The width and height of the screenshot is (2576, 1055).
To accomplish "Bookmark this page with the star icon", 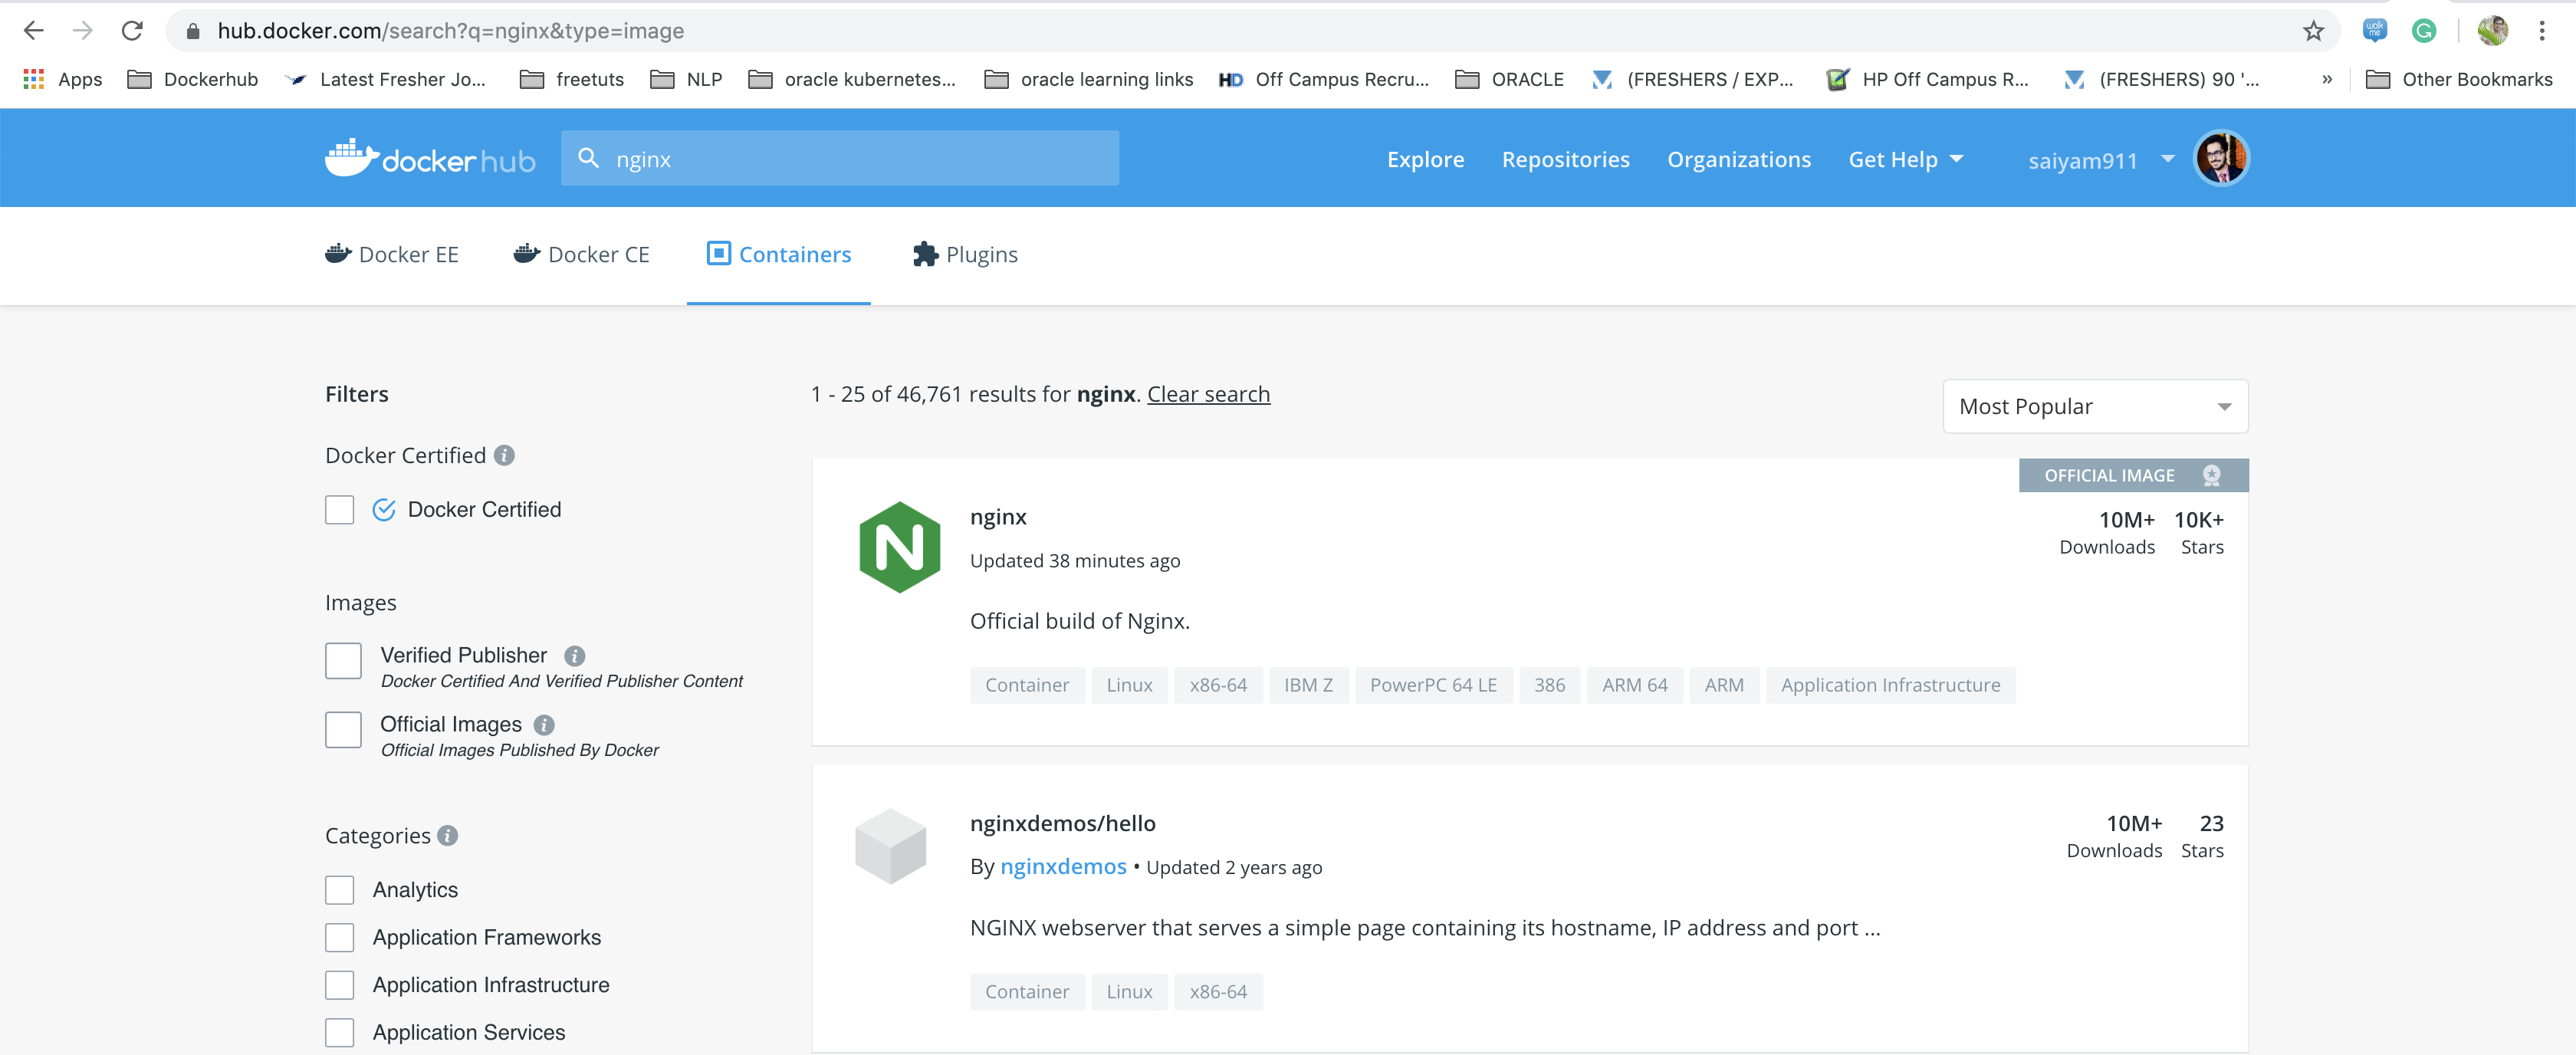I will click(x=2313, y=31).
